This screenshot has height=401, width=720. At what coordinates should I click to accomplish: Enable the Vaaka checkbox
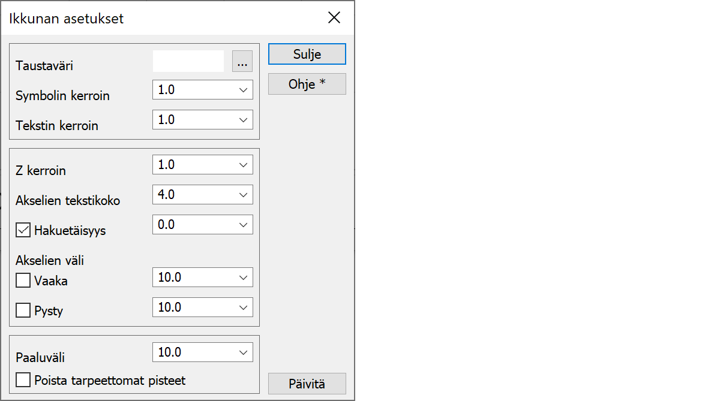(x=23, y=281)
